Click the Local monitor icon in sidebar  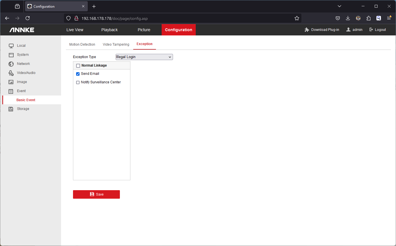11,46
